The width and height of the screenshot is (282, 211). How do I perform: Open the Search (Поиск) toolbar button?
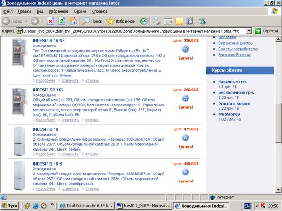(x=91, y=21)
